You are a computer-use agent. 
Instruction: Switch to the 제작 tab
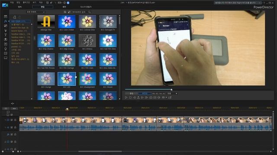(x=64, y=7)
